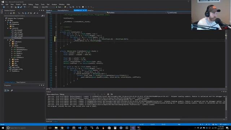Select packages.config in Solution Explorer
Screen dimensions: 231x130
click(x=17, y=69)
